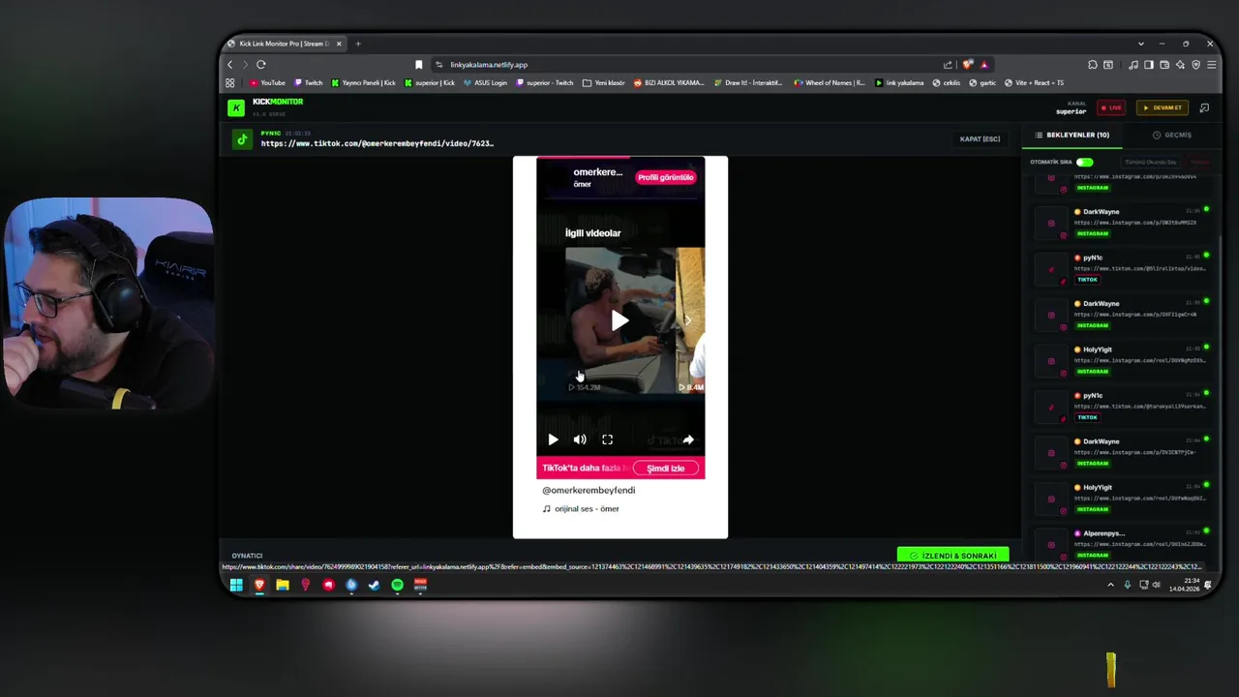Click the orijinal ses - ömer link
This screenshot has height=697, width=1239.
[581, 509]
